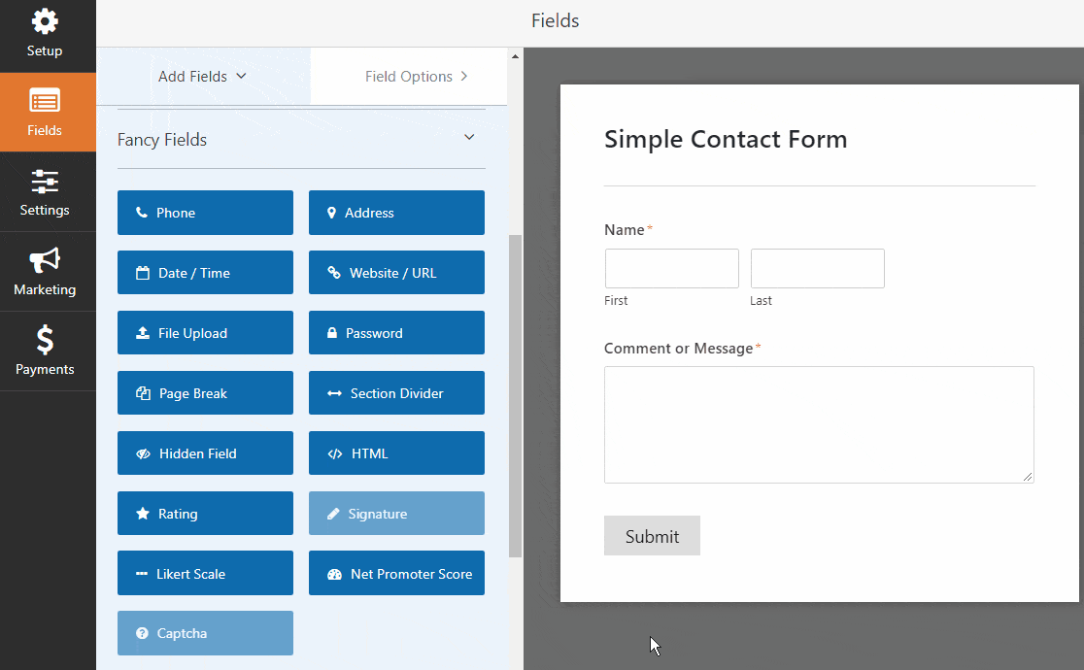Switch to the Add Fields tab
The width and height of the screenshot is (1084, 670).
tap(203, 77)
